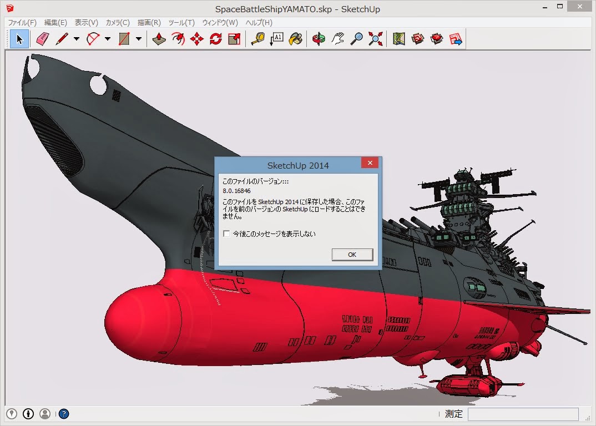Screen dimensions: 596x426
Task: Click the Zoom Extents tool
Action: [375, 39]
